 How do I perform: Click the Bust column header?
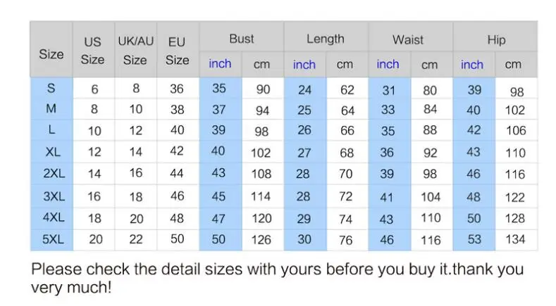click(x=242, y=39)
